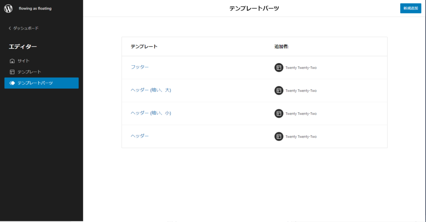Click the diamond icon beside テンプレートパーツ

point(12,83)
